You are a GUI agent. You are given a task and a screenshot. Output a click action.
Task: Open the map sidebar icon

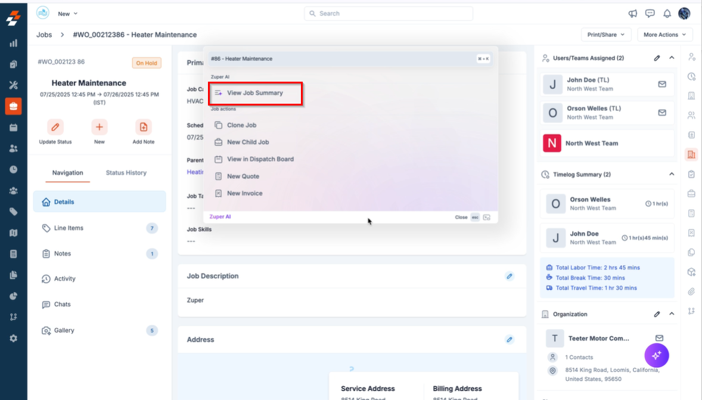point(14,232)
